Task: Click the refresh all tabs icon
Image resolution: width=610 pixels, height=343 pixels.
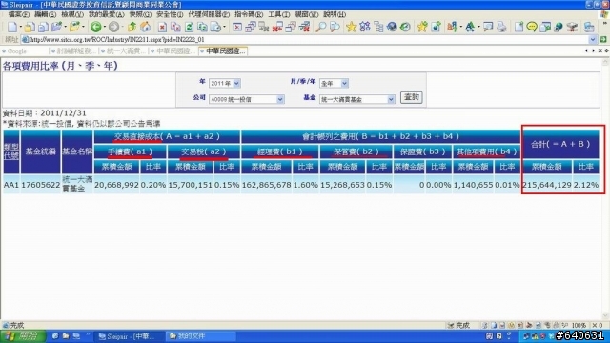Action: click(202, 27)
